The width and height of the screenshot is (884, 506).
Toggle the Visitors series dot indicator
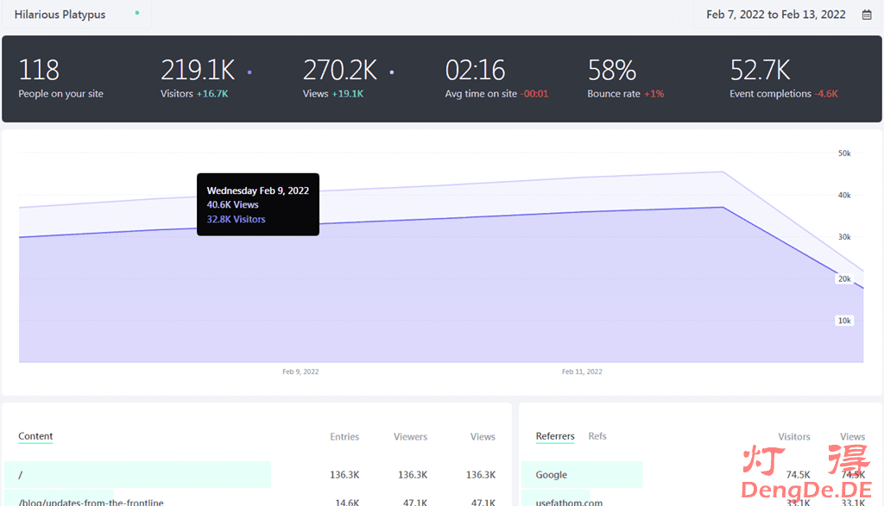tap(249, 72)
